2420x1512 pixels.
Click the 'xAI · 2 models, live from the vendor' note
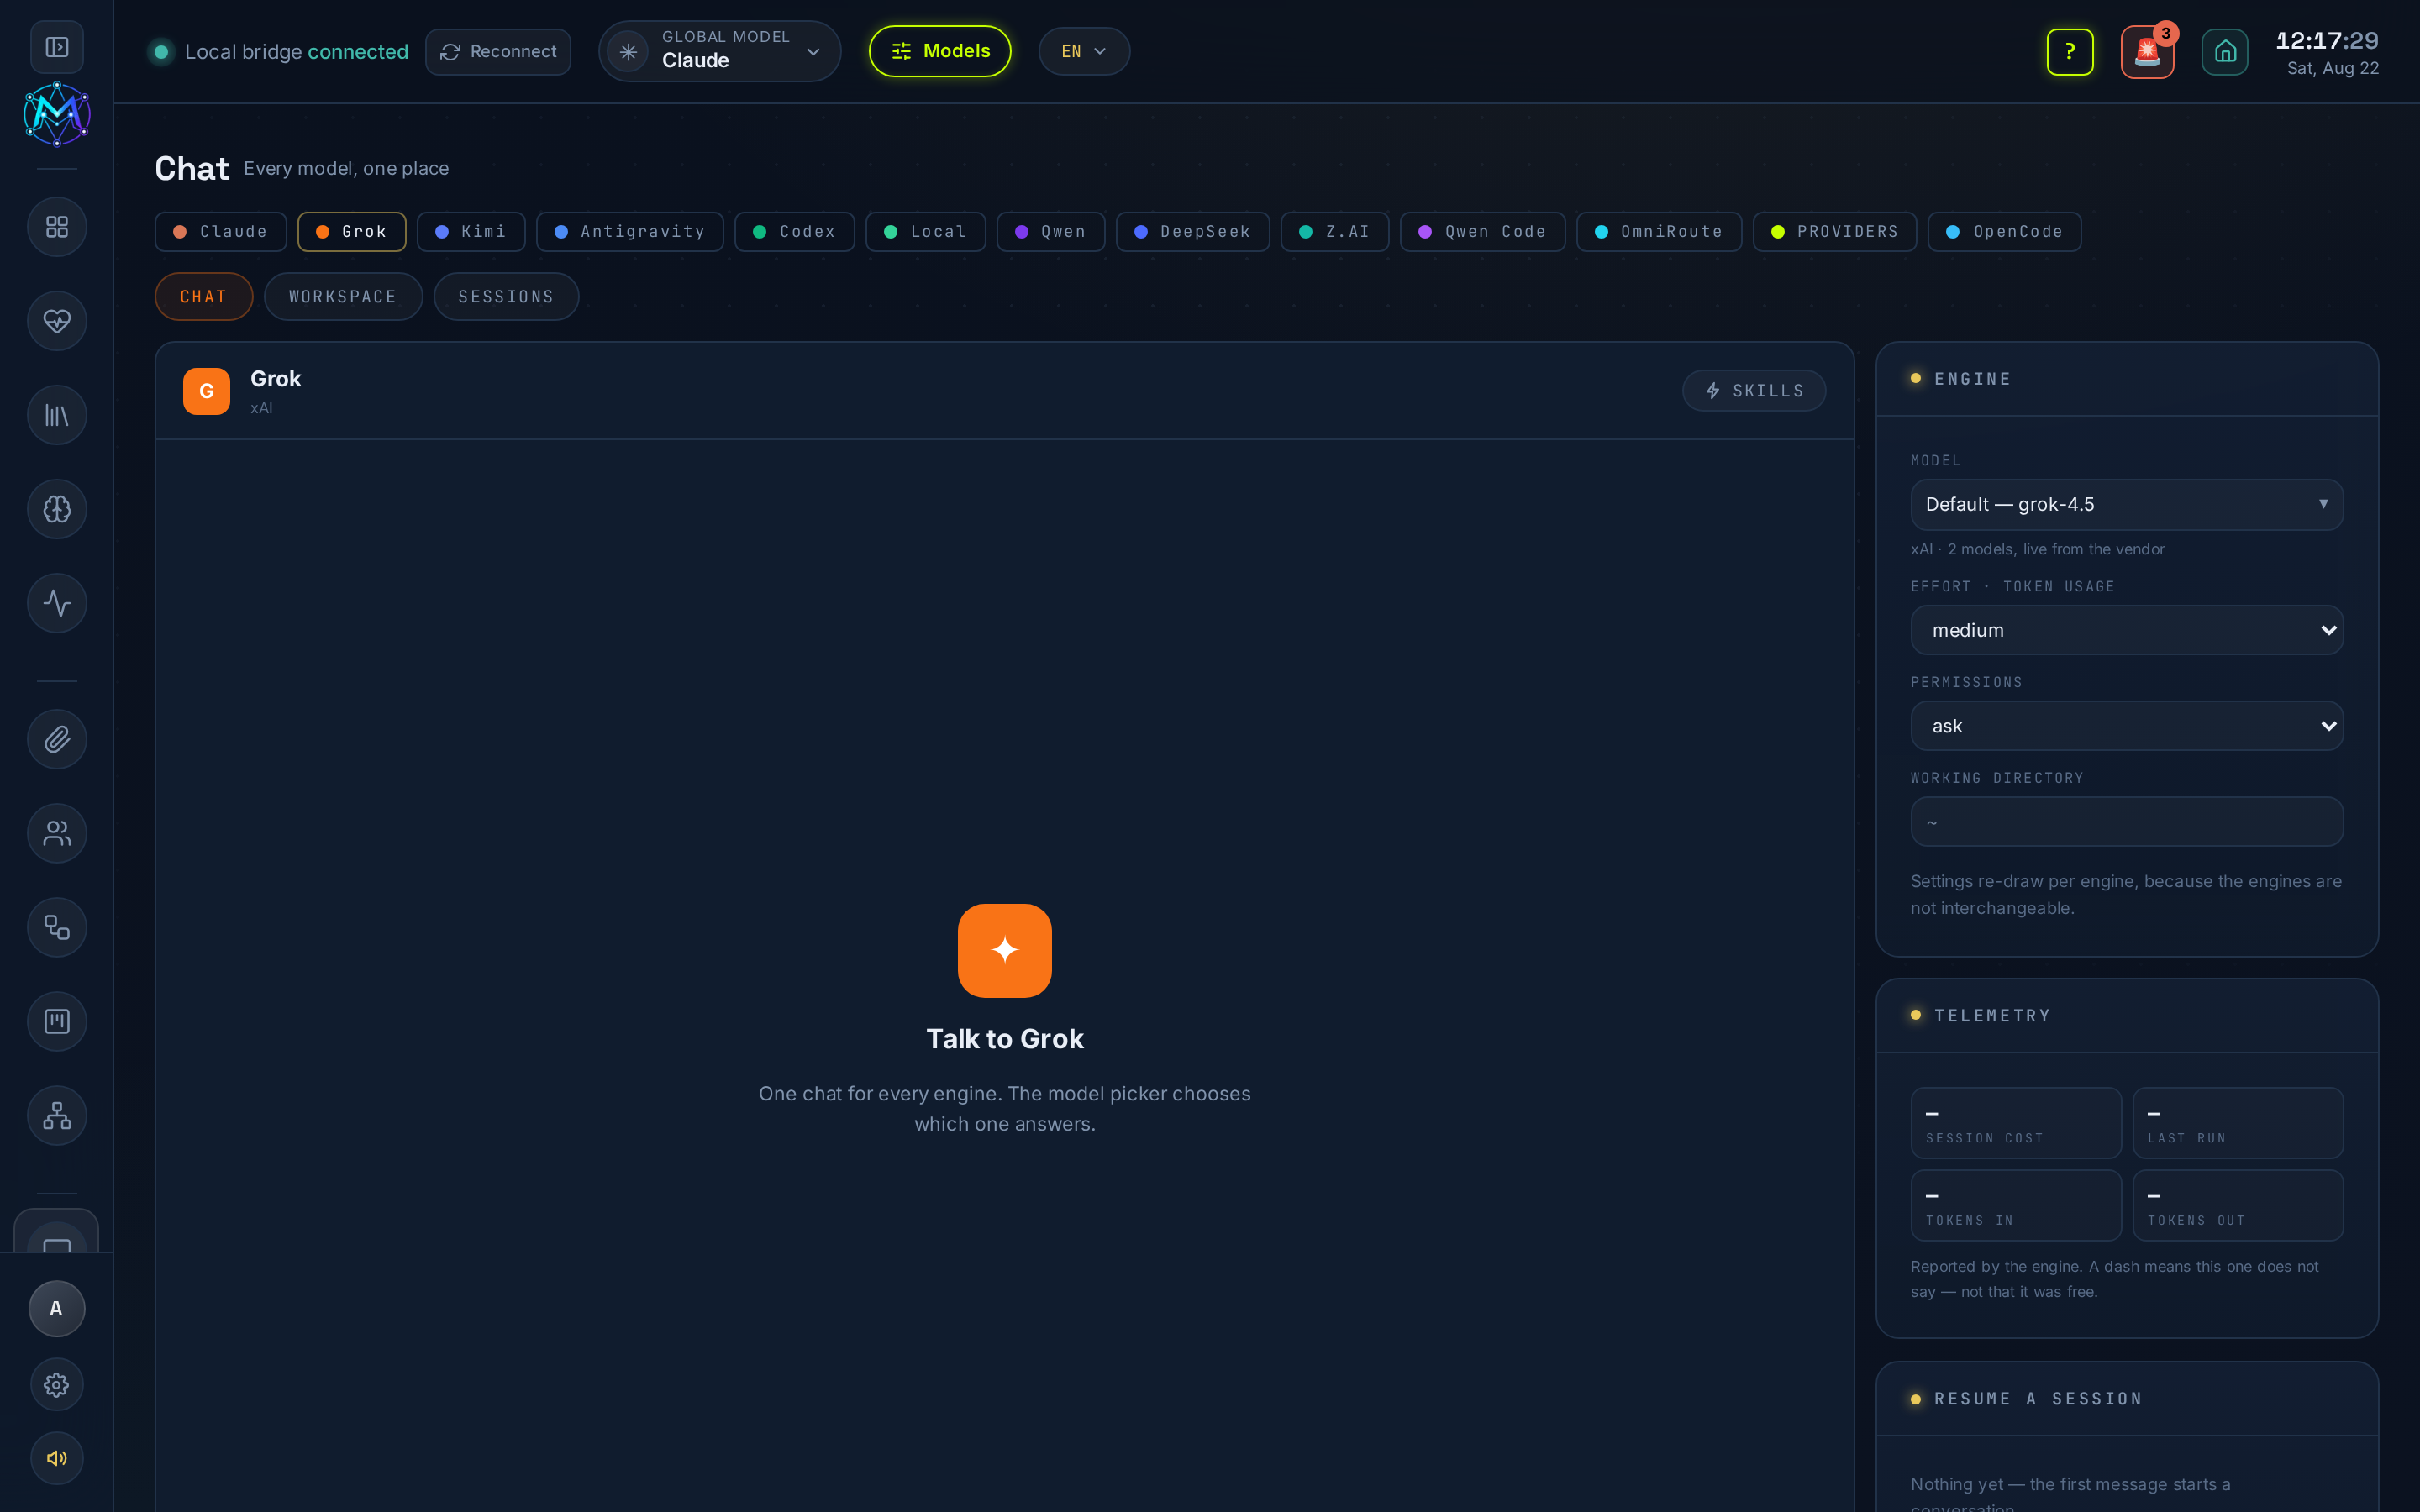pos(2037,550)
